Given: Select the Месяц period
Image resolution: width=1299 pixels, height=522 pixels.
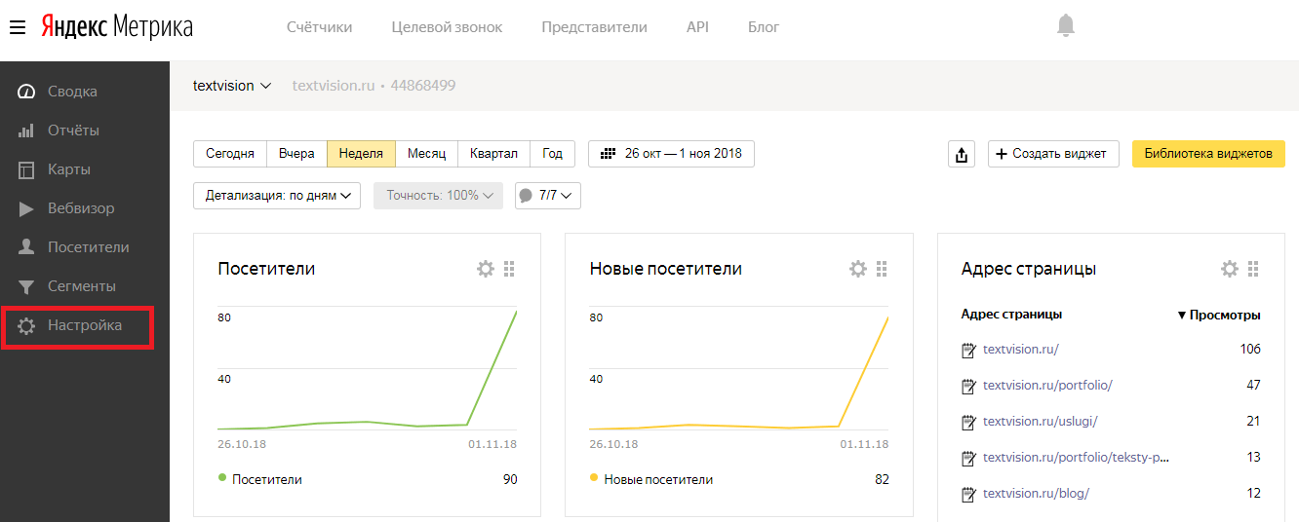Looking at the screenshot, I should [x=426, y=154].
